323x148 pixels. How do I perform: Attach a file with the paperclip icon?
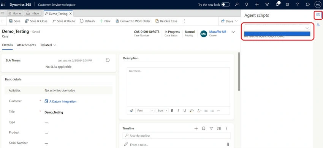(228, 144)
